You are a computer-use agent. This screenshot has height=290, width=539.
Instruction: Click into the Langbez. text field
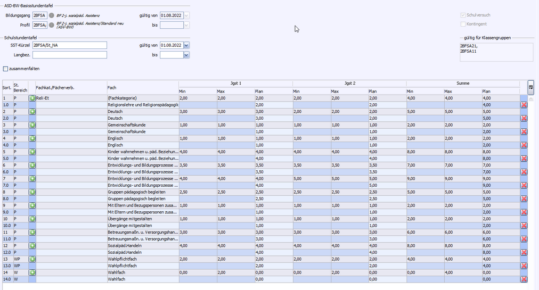click(70, 55)
